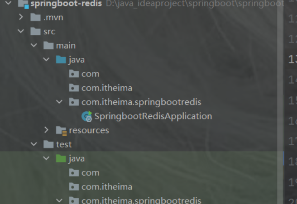The image size is (297, 204).
Task: Select com.itheima package under test java
Action: pyautogui.click(x=107, y=187)
